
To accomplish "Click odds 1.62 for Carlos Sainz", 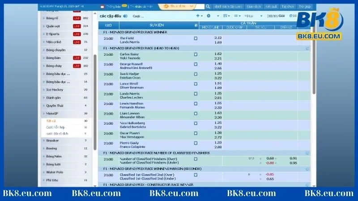I will coord(218,54).
